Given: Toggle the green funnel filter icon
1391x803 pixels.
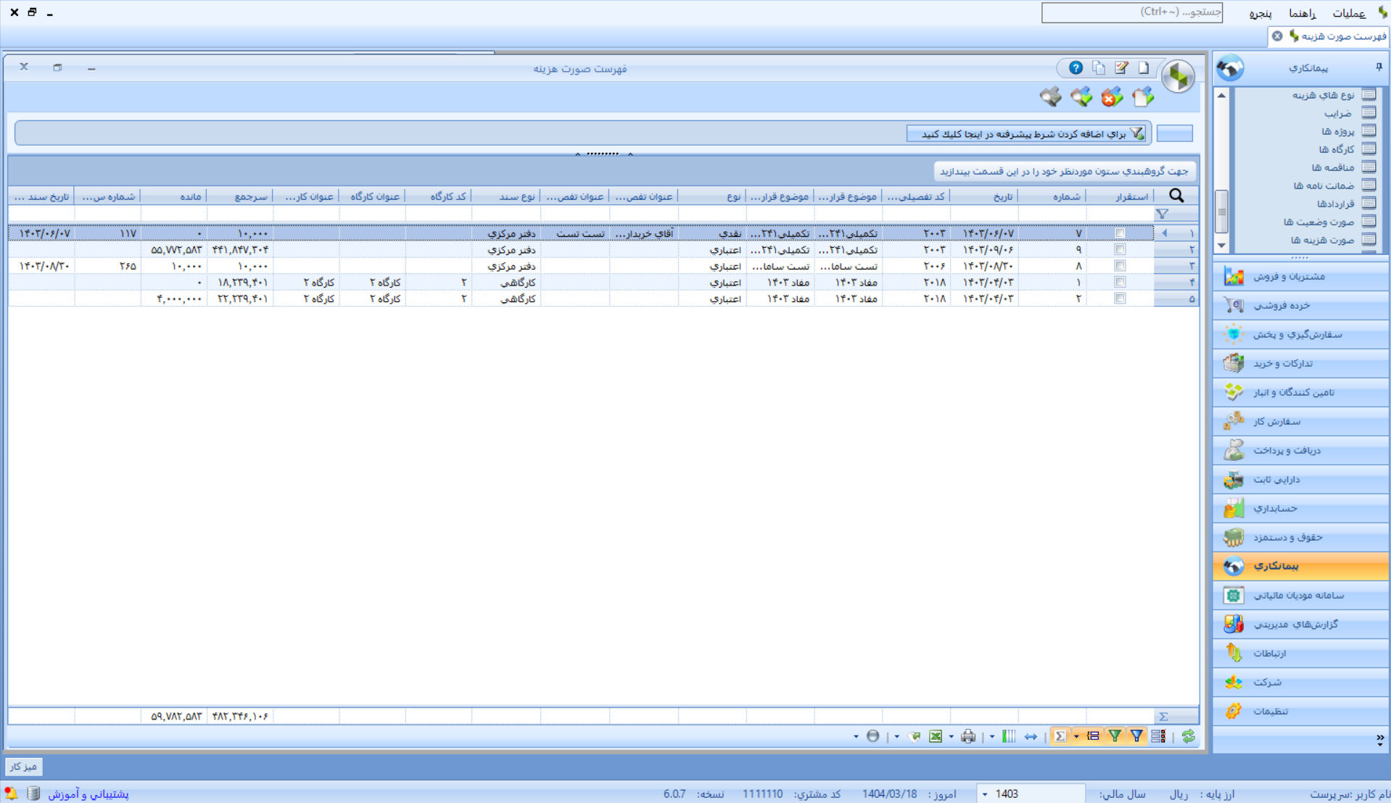Looking at the screenshot, I should coord(1115,736).
